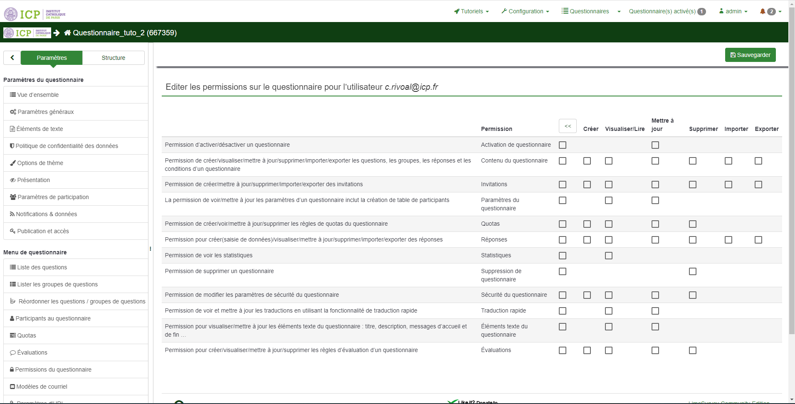Click the Sauvegarder button

pyautogui.click(x=750, y=55)
